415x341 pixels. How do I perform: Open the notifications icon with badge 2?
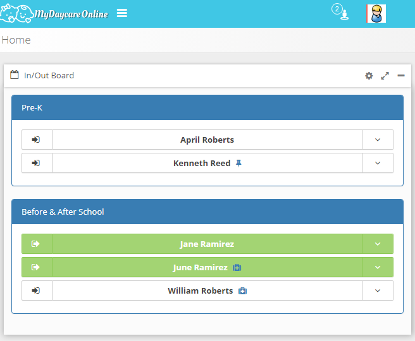343,13
